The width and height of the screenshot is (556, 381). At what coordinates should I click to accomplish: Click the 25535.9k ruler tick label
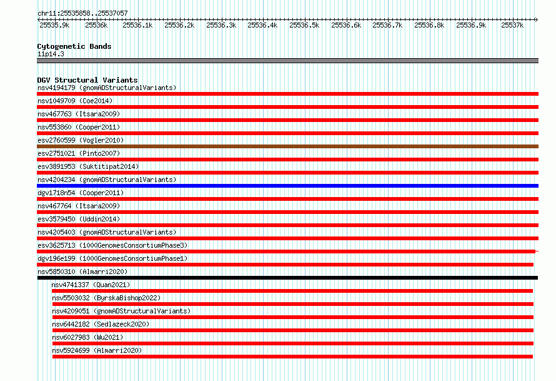(x=54, y=25)
